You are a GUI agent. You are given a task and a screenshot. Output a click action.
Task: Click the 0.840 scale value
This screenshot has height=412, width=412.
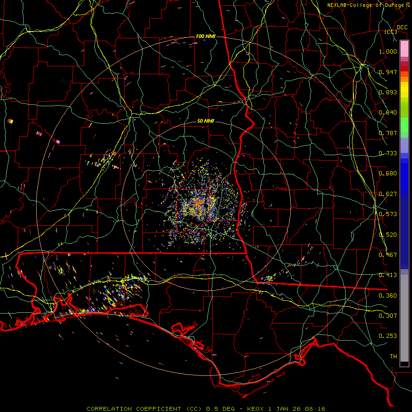click(x=388, y=113)
